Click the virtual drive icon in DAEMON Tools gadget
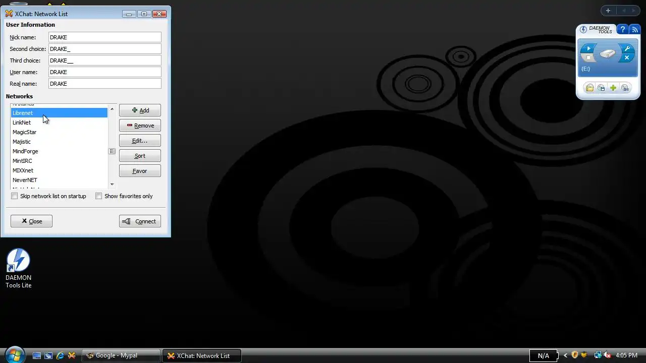Image resolution: width=646 pixels, height=363 pixels. coord(608,53)
